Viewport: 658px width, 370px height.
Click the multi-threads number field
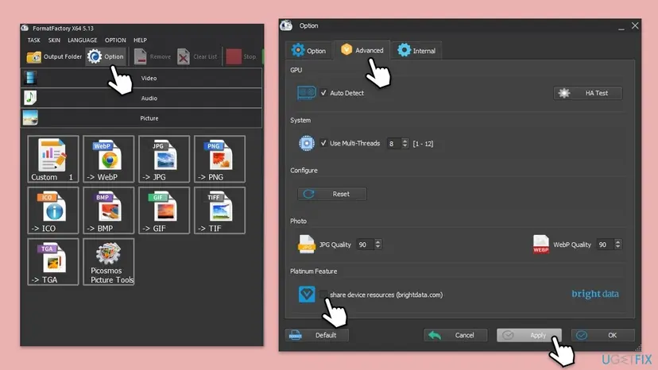pyautogui.click(x=393, y=144)
